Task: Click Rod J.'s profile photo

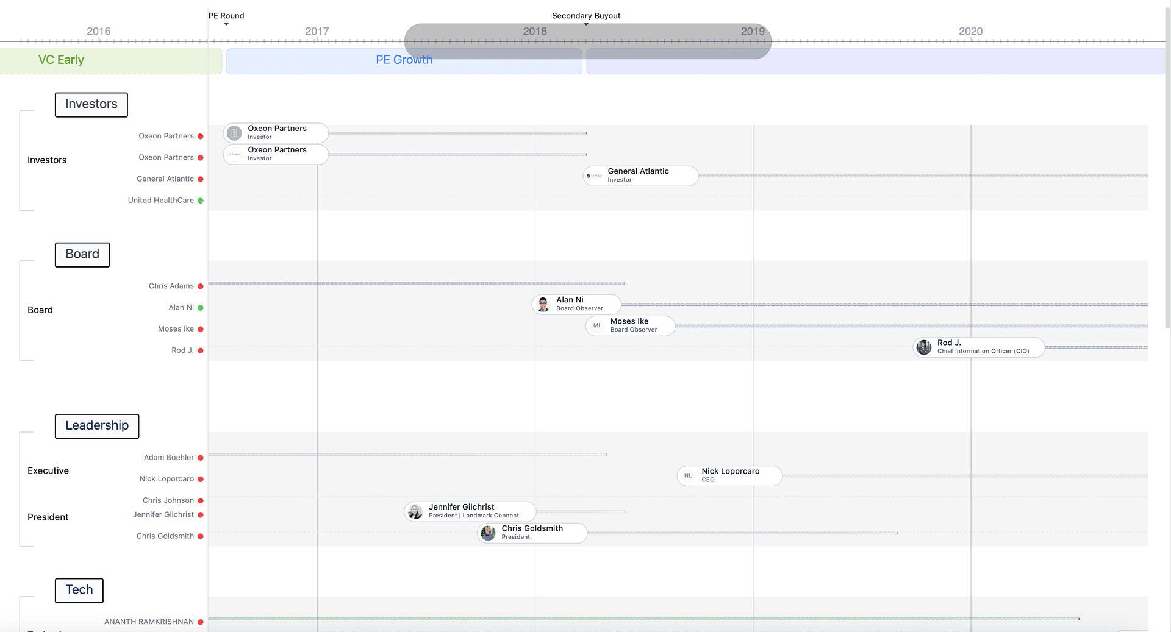Action: coord(924,347)
